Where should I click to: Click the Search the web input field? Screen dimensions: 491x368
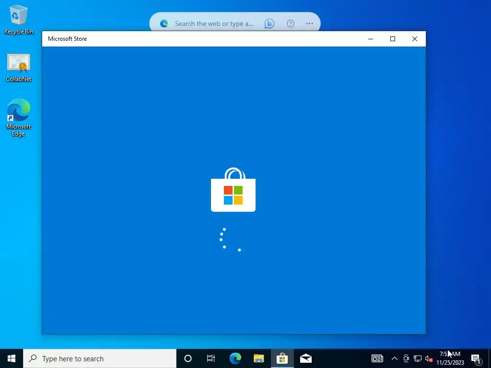pos(214,23)
